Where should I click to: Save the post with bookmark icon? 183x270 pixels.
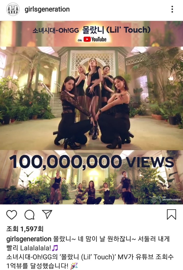[x=172, y=214]
